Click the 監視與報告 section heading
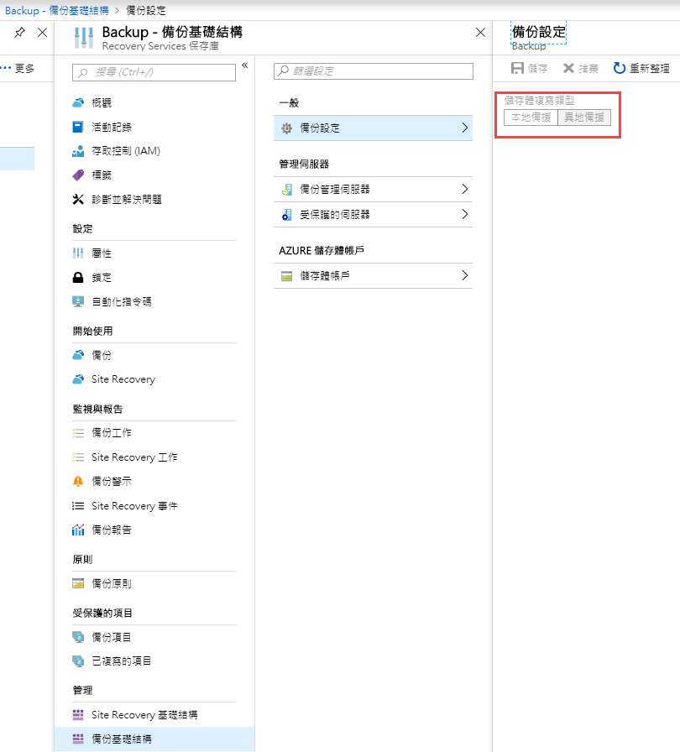Screen dimensions: 680x752 pyautogui.click(x=98, y=409)
